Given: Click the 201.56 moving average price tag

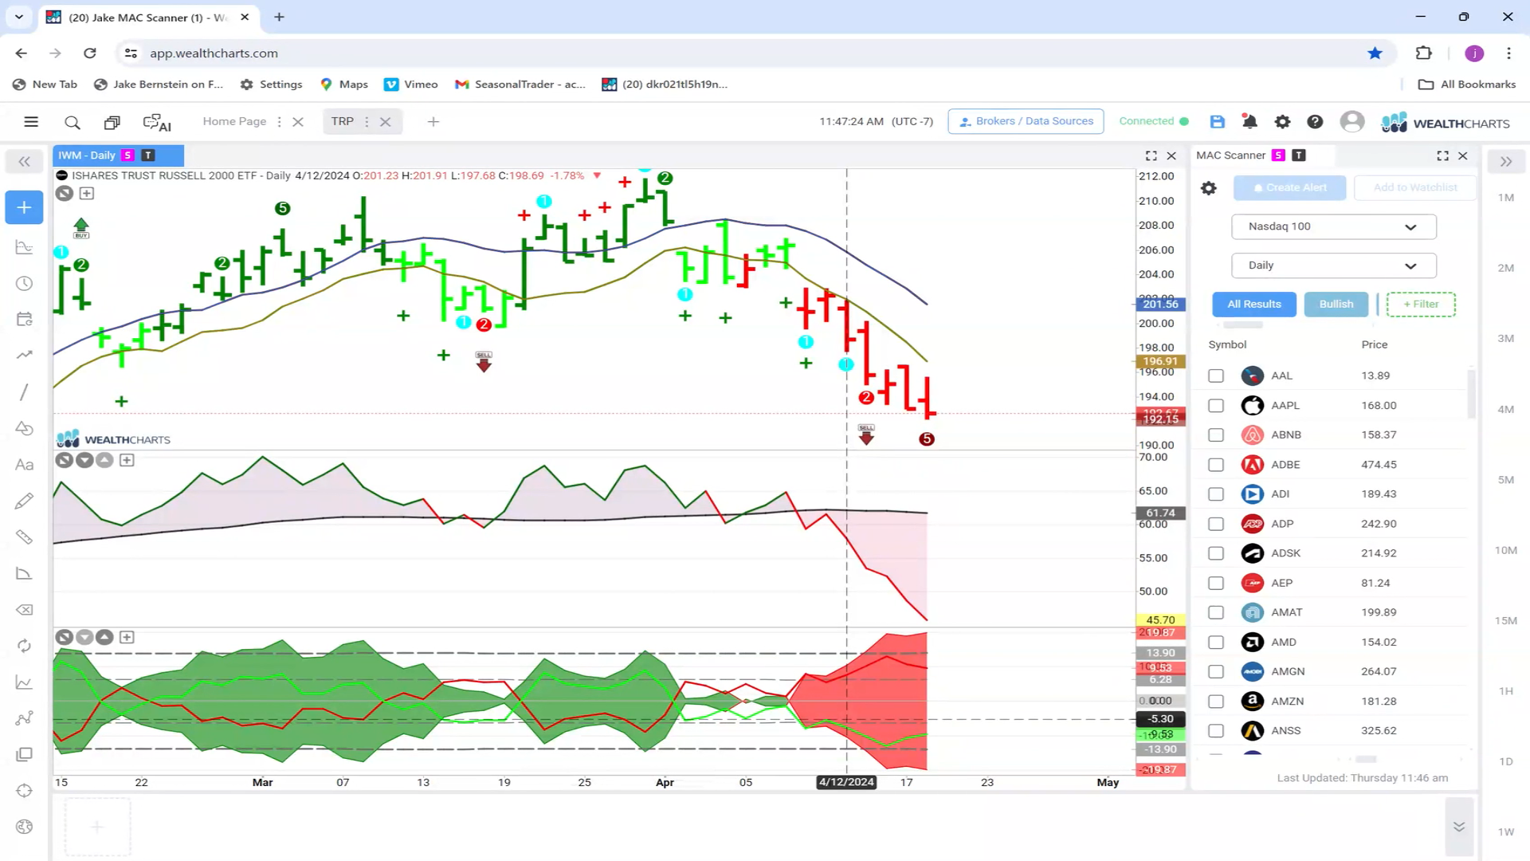Looking at the screenshot, I should [x=1159, y=304].
